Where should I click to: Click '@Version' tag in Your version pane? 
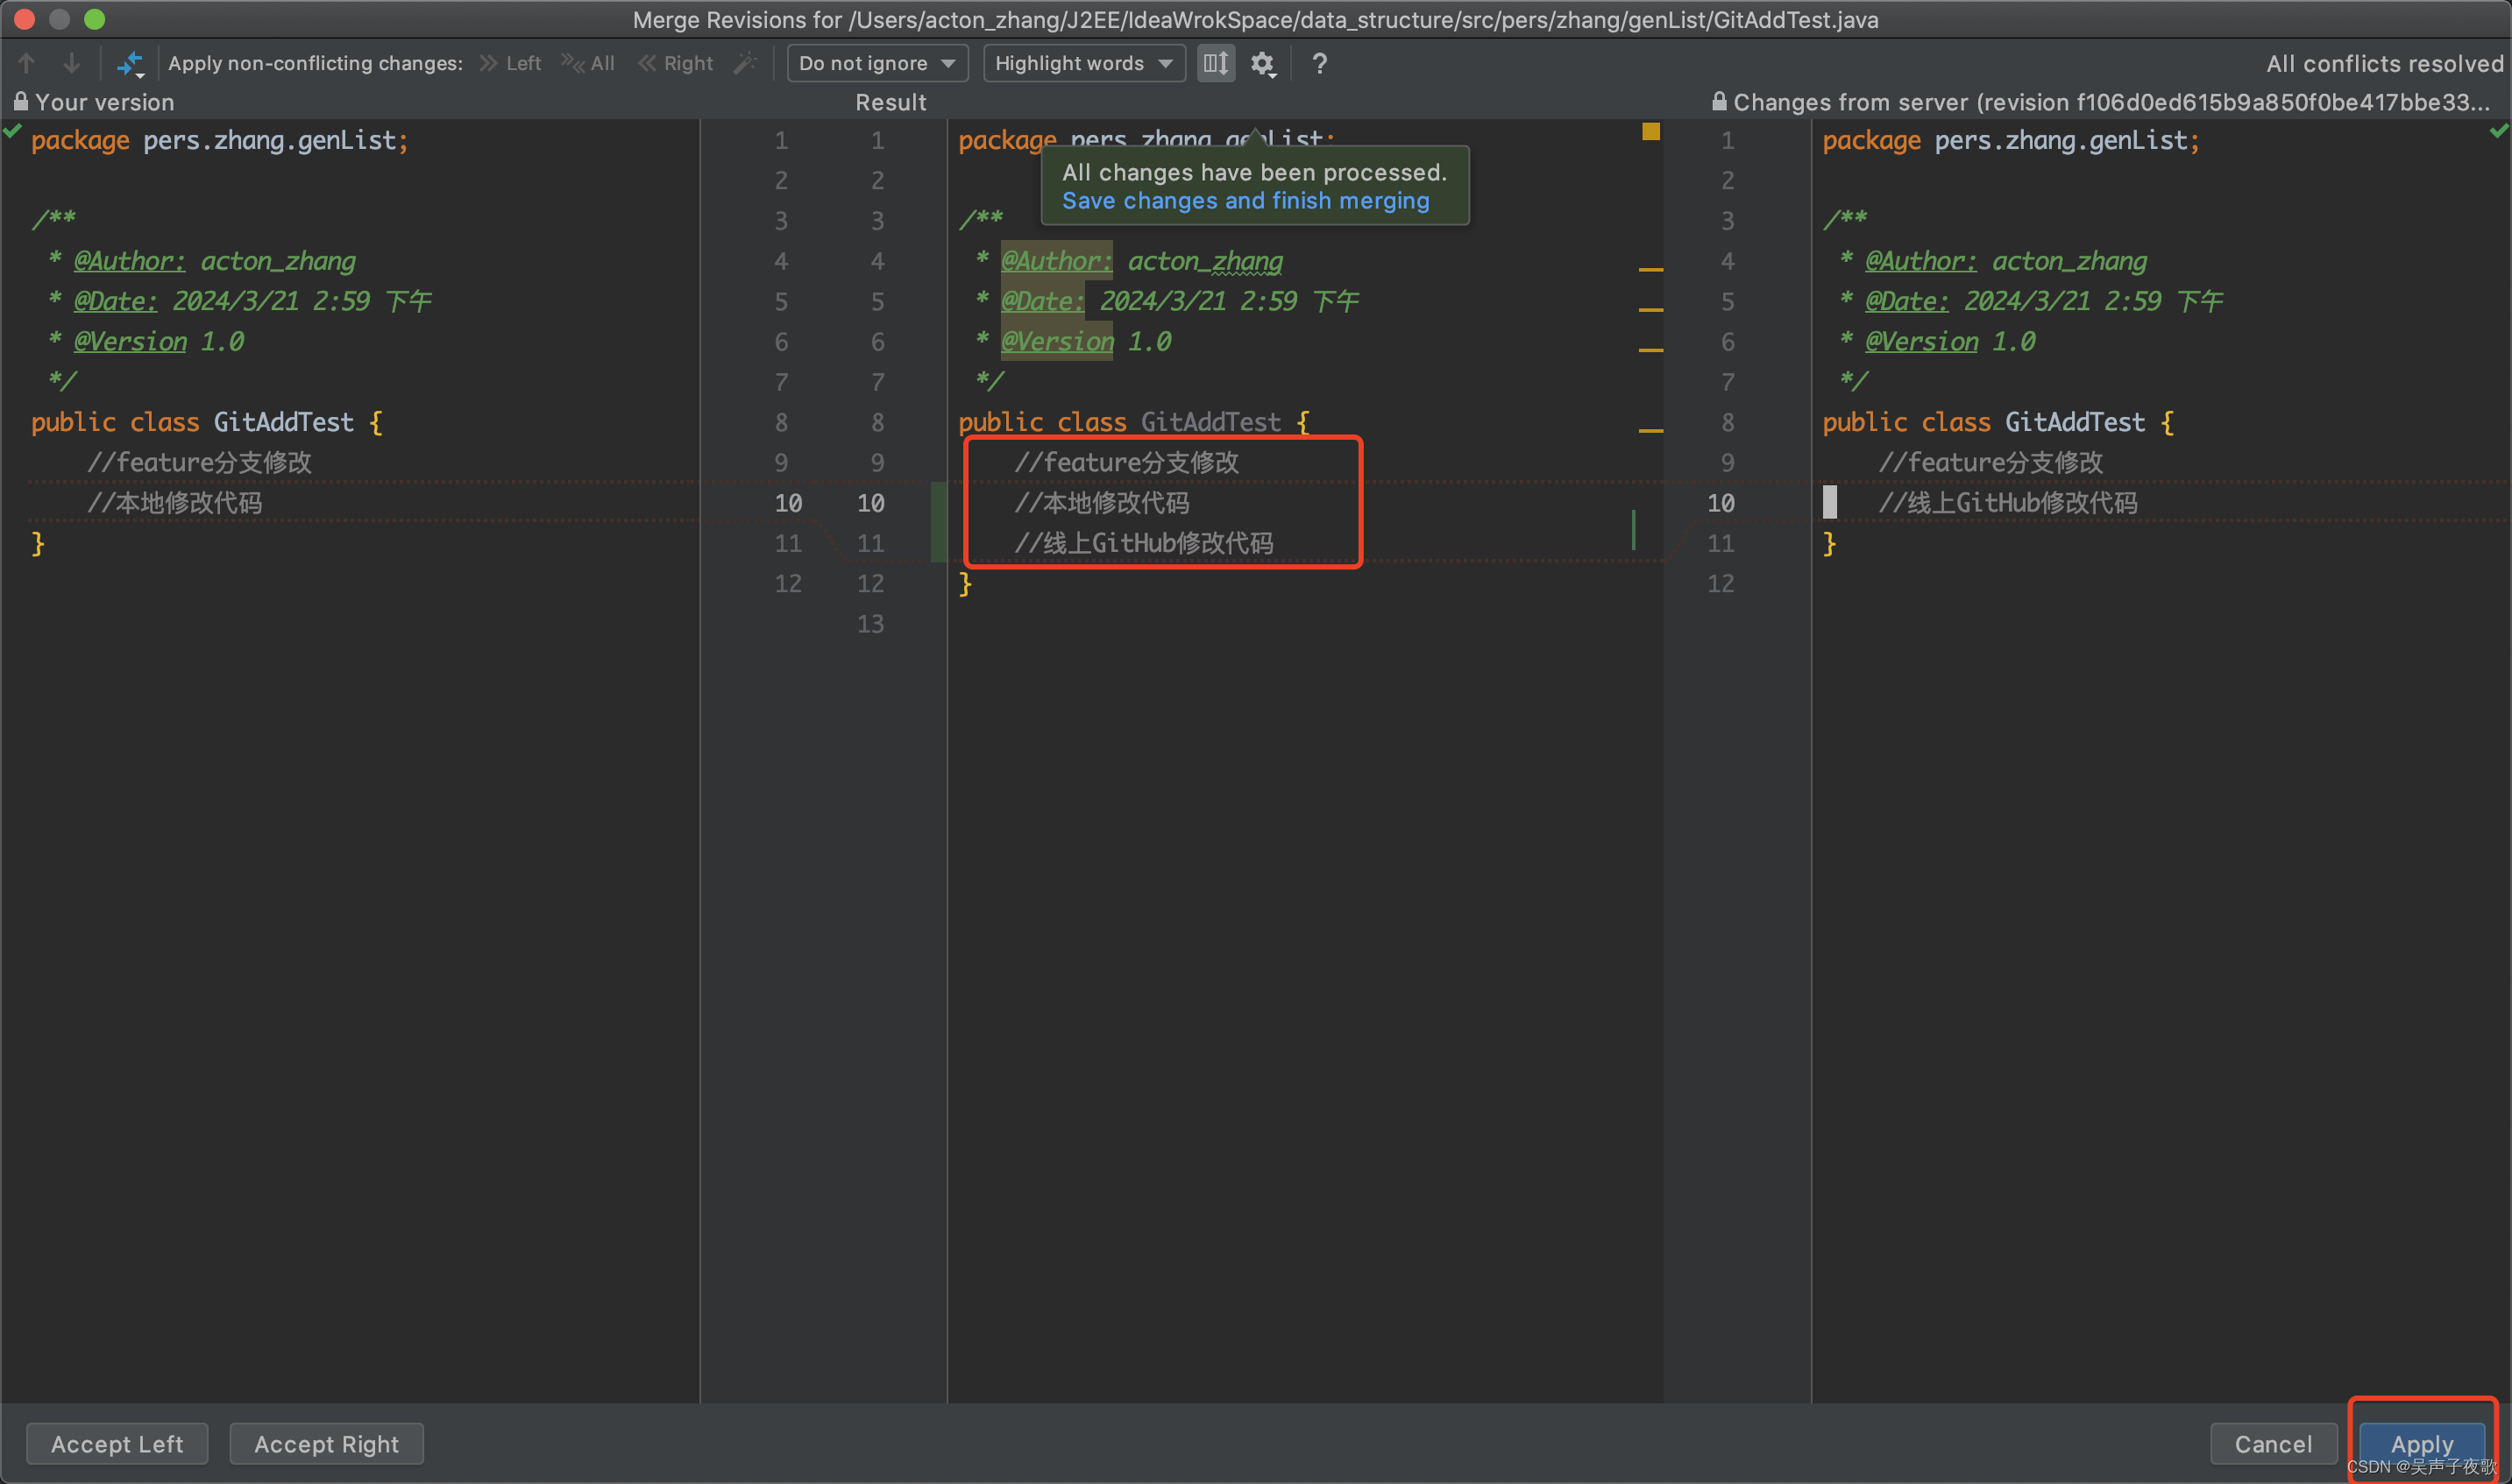pos(130,341)
